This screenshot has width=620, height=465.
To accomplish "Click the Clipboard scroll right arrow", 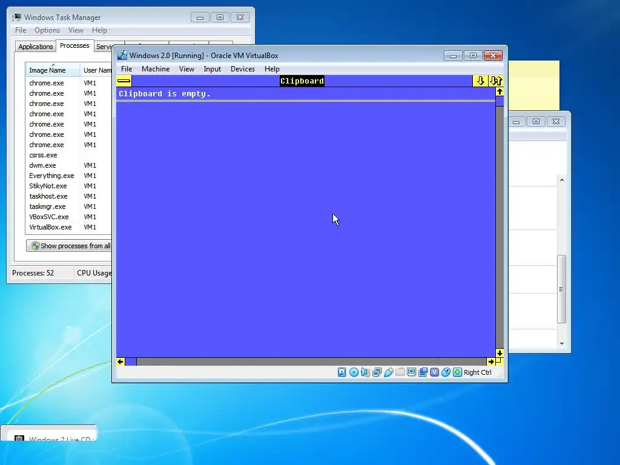I will click(x=491, y=361).
